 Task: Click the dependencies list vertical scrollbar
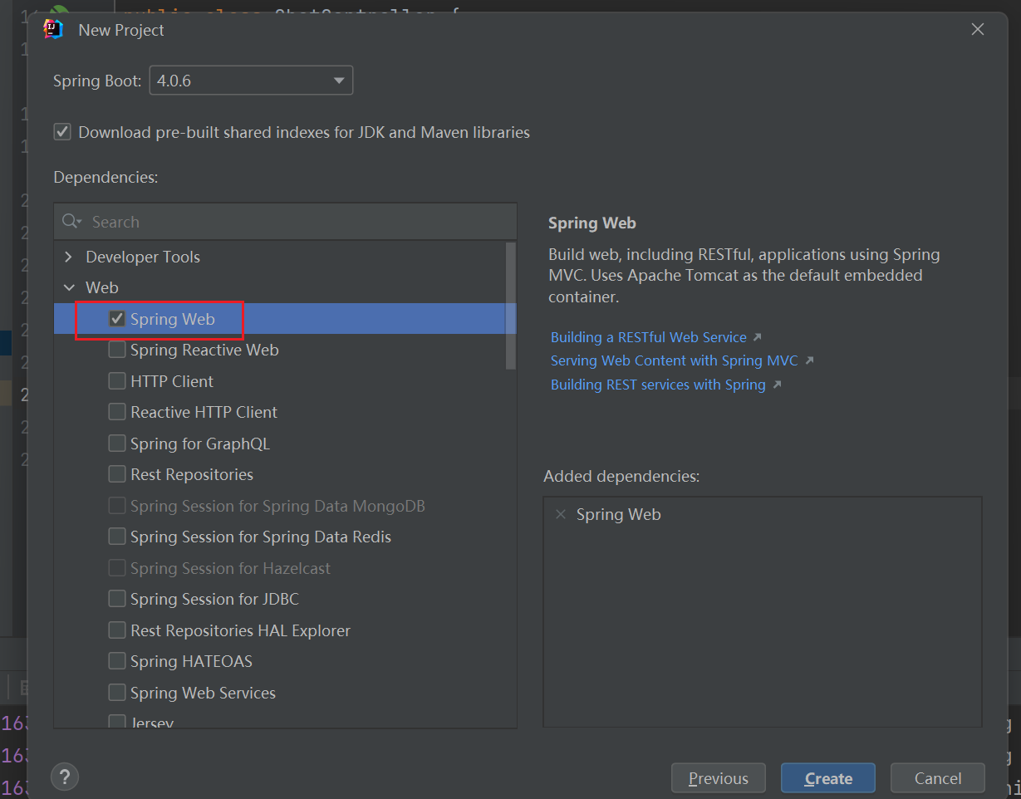tap(511, 306)
